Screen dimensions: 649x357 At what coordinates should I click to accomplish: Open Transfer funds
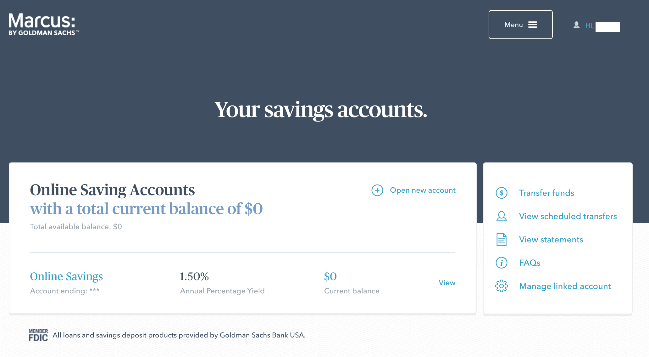(x=546, y=193)
